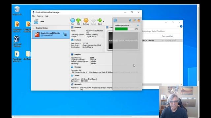This screenshot has width=211, height=118.
Task: Click the first icon in the notification panel's top-right group
Action: click(x=130, y=20)
